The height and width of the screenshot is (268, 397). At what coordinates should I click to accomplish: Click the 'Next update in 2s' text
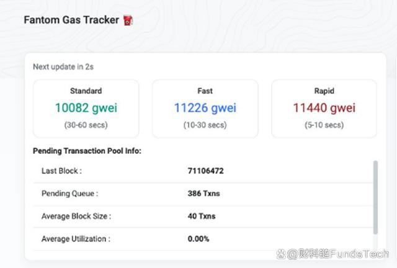pyautogui.click(x=63, y=67)
